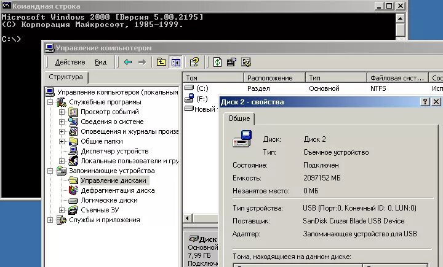The height and width of the screenshot is (267, 443).
Task: Click the Основной type cell
Action: 324,88
